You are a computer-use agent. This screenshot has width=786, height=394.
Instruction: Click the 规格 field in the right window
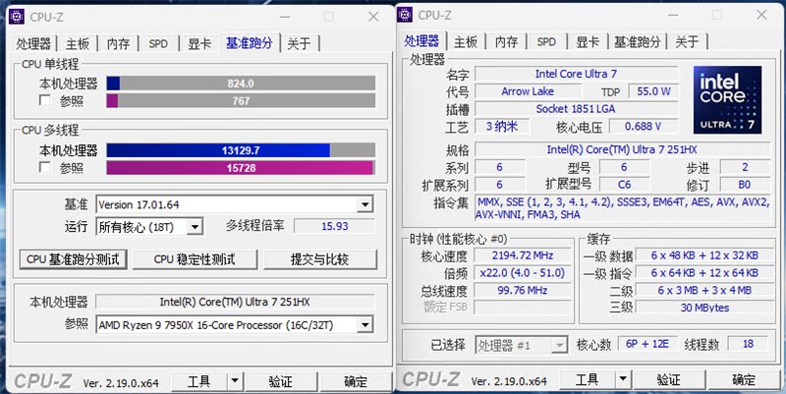(x=622, y=149)
